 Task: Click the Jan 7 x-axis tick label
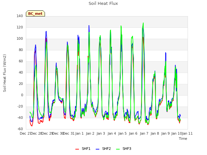tap(144, 133)
